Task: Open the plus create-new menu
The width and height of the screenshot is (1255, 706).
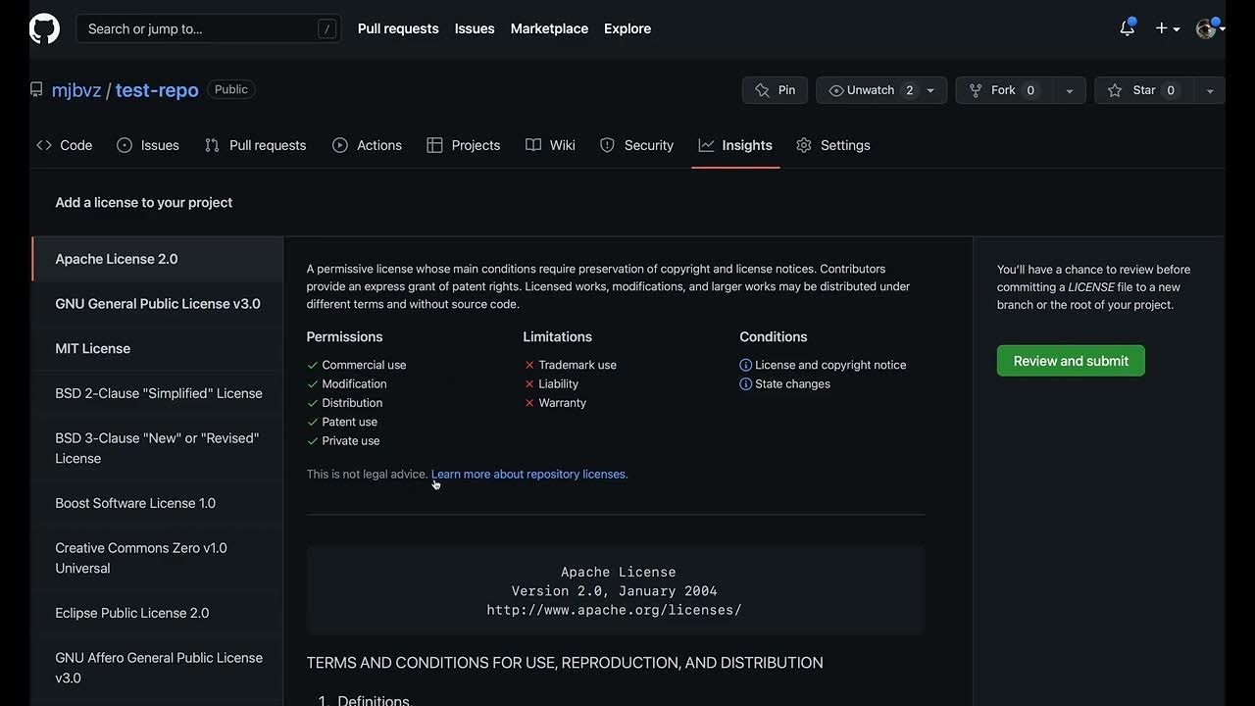Action: coord(1167,28)
